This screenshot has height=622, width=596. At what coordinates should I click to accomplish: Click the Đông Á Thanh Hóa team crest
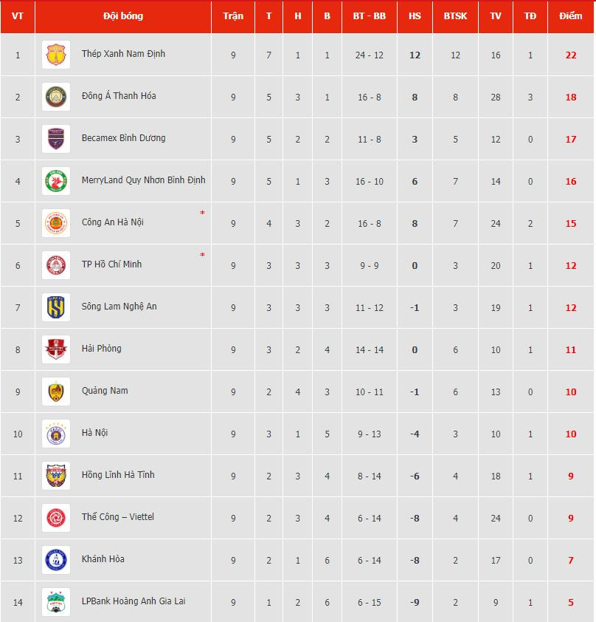coord(56,97)
